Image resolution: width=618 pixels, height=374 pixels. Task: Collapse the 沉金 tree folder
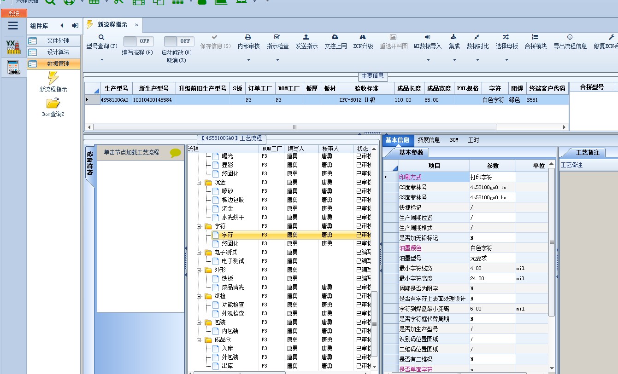coord(200,183)
